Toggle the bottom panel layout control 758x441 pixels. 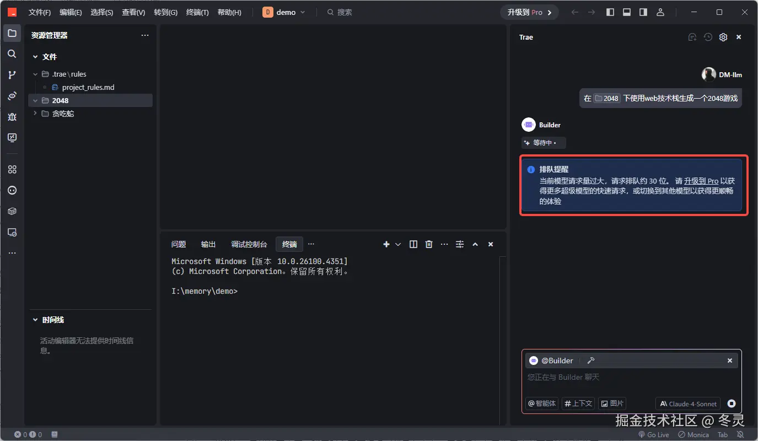pos(626,12)
